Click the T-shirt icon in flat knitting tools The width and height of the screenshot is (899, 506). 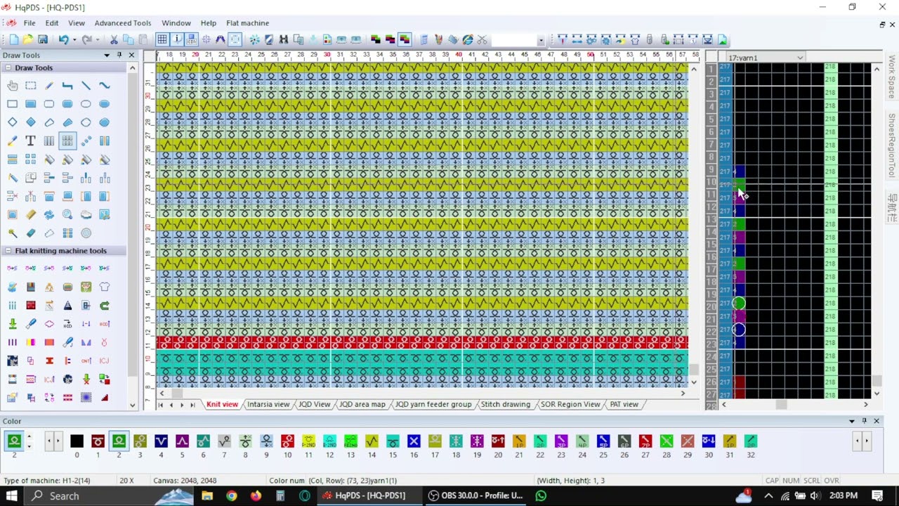[104, 287]
